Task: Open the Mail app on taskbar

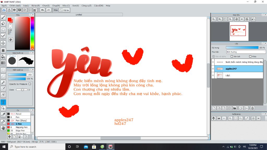Action: (86, 147)
